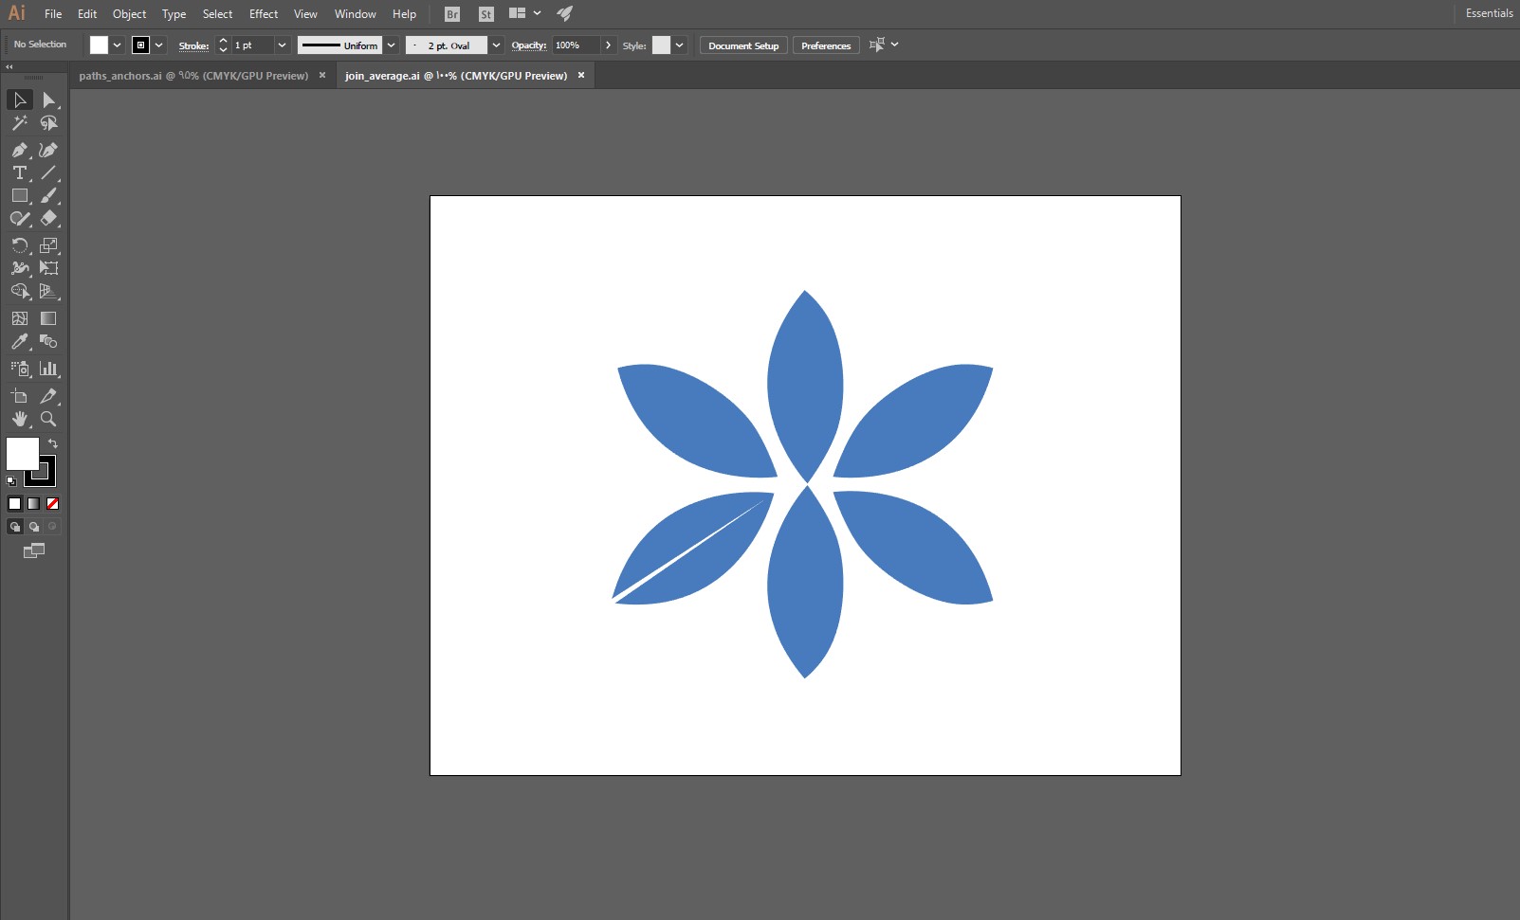
Task: Open the graphic Style dropdown
Action: [x=679, y=45]
